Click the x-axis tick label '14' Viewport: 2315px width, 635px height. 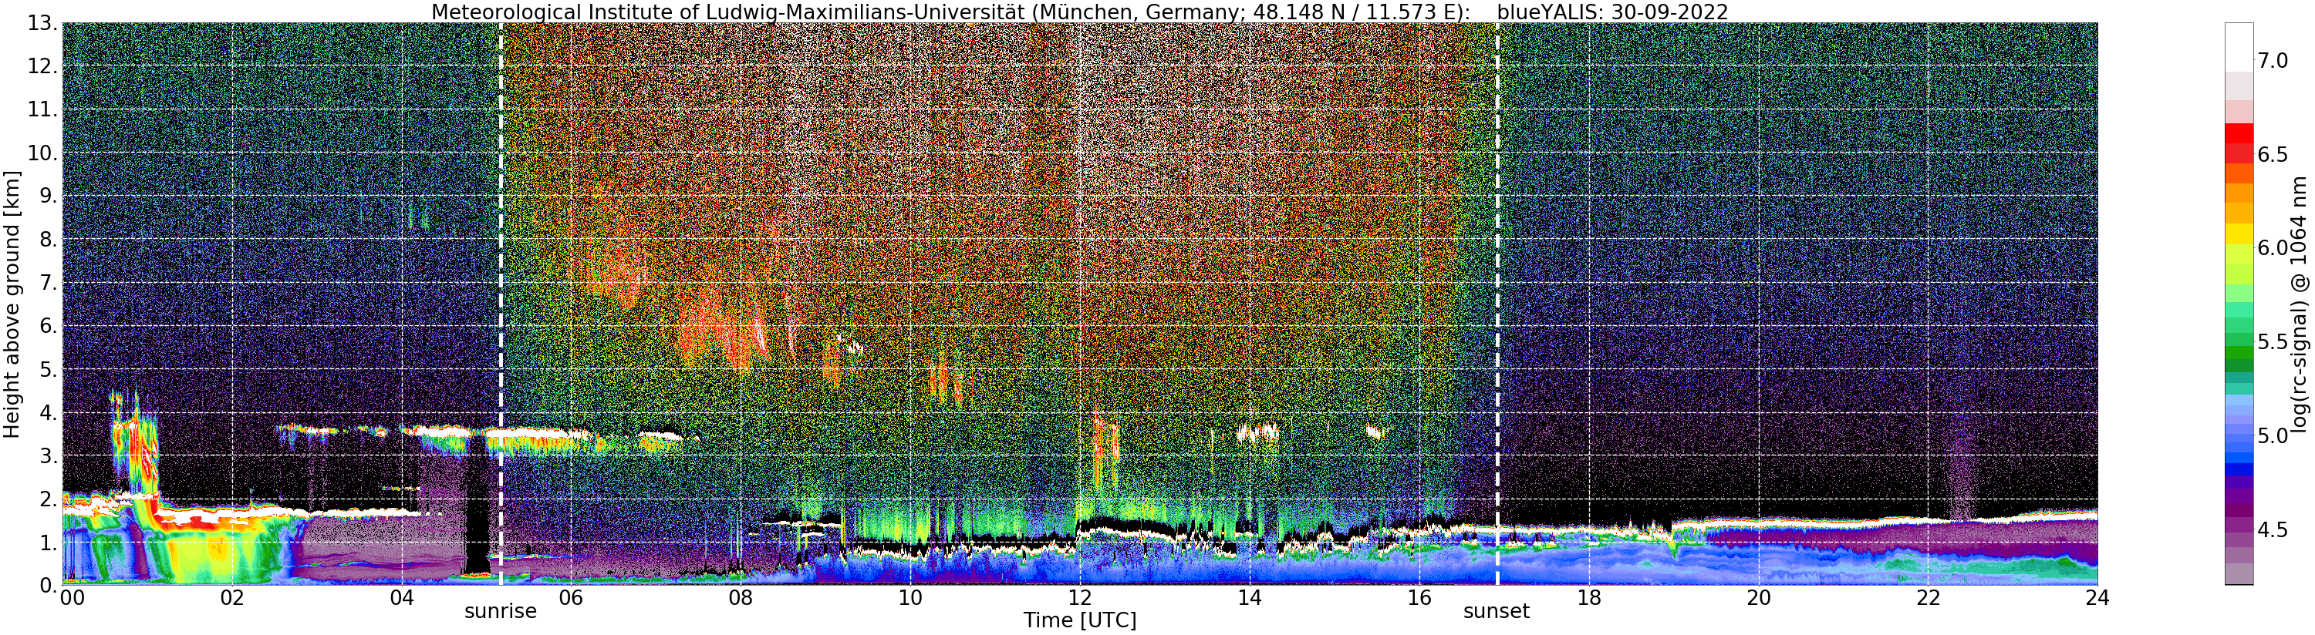(1249, 598)
